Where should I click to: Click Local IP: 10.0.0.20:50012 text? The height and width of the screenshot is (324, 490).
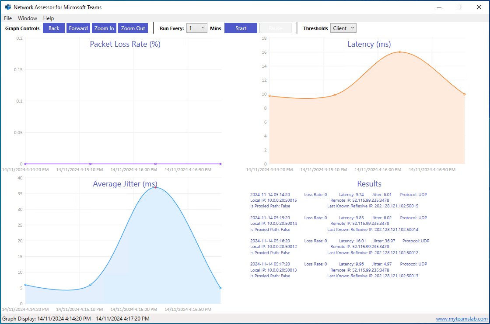point(273,246)
